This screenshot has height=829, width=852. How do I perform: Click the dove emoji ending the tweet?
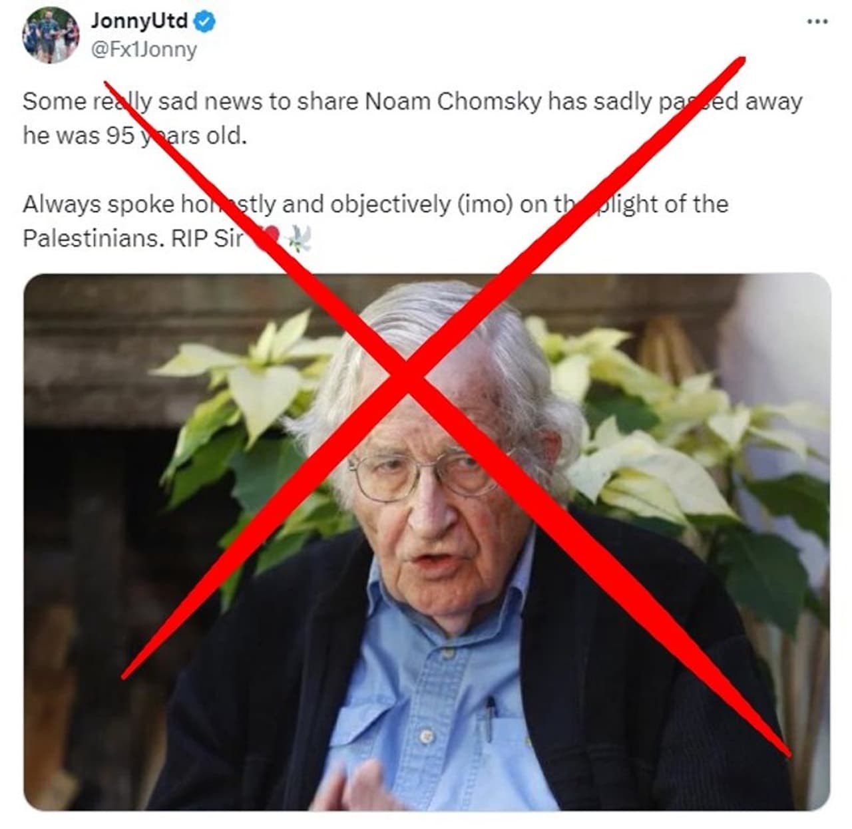tap(298, 238)
